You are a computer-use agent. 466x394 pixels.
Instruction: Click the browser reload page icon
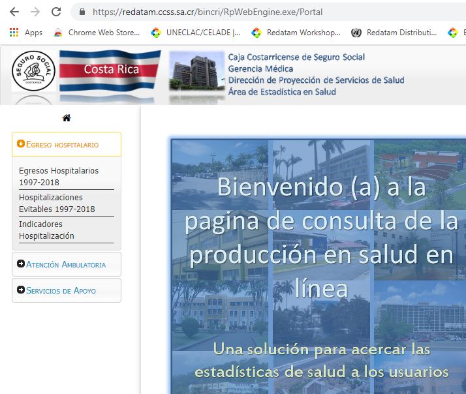(56, 12)
